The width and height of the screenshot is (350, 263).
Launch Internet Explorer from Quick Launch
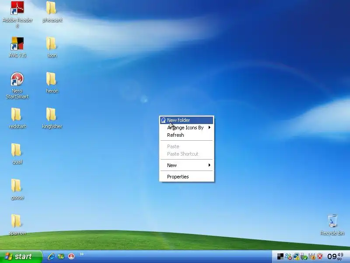click(x=51, y=256)
